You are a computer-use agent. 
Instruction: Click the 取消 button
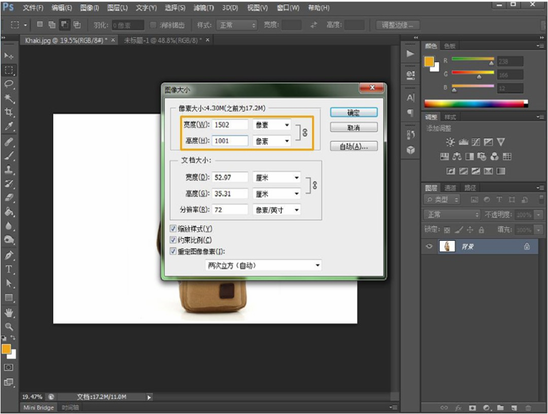click(354, 127)
